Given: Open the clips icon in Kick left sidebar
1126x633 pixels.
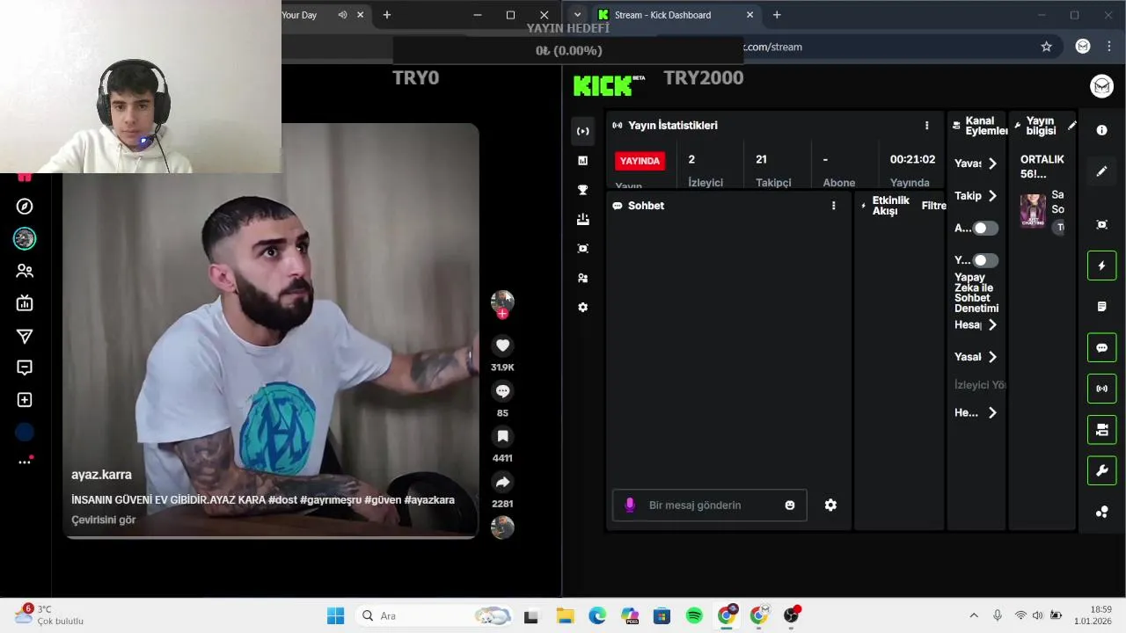Looking at the screenshot, I should tap(582, 249).
